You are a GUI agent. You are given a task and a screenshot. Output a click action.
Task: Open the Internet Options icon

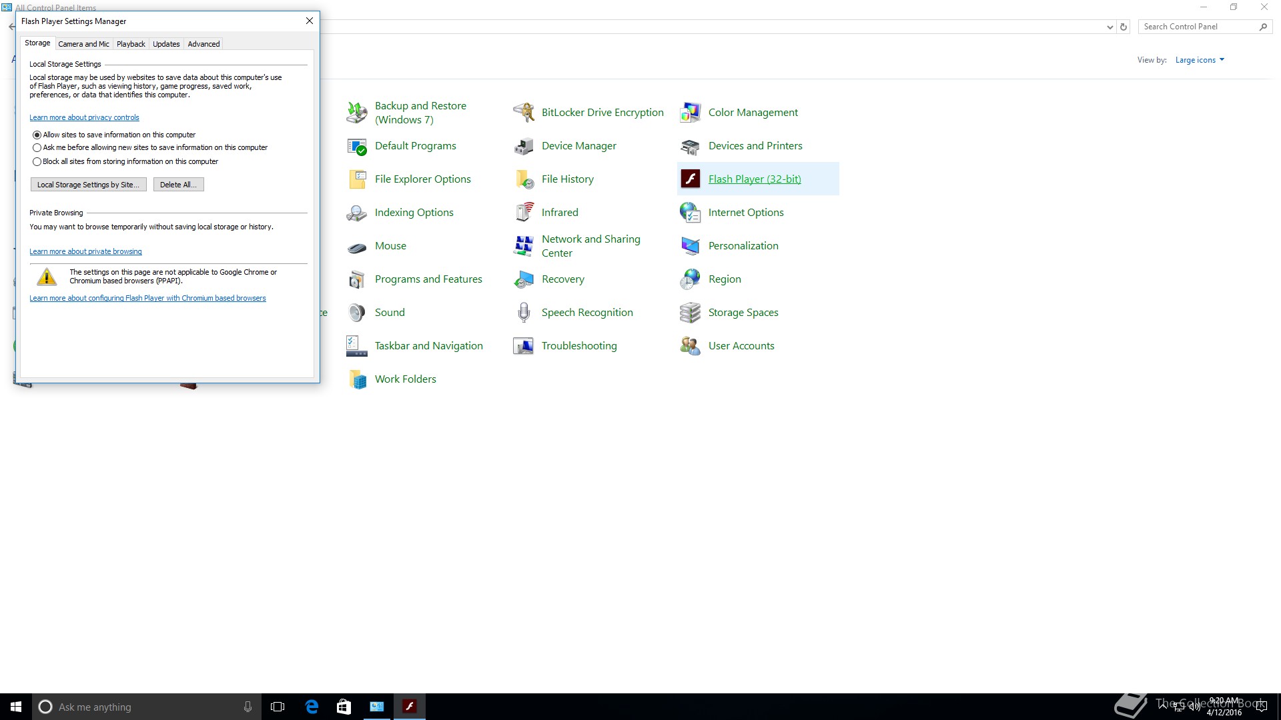tap(691, 213)
